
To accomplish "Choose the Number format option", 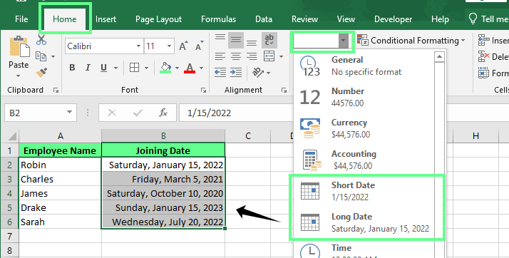I will click(x=364, y=97).
